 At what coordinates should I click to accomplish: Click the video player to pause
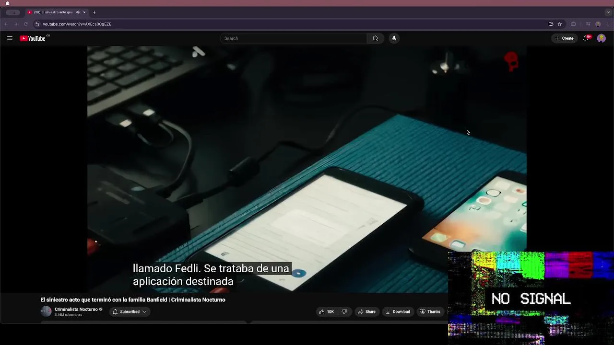[x=307, y=169]
